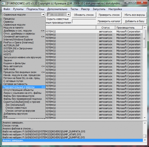Toggle the date filter checkbox 06.11.2010
Image resolution: width=149 pixels, height=147 pixels.
click(x=49, y=15)
